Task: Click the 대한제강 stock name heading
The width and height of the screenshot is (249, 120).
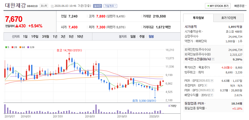Action: [x=15, y=5]
